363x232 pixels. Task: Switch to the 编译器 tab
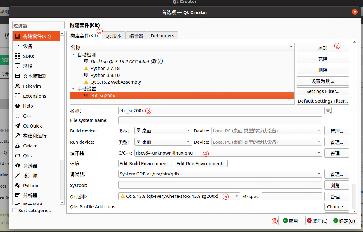coord(136,36)
